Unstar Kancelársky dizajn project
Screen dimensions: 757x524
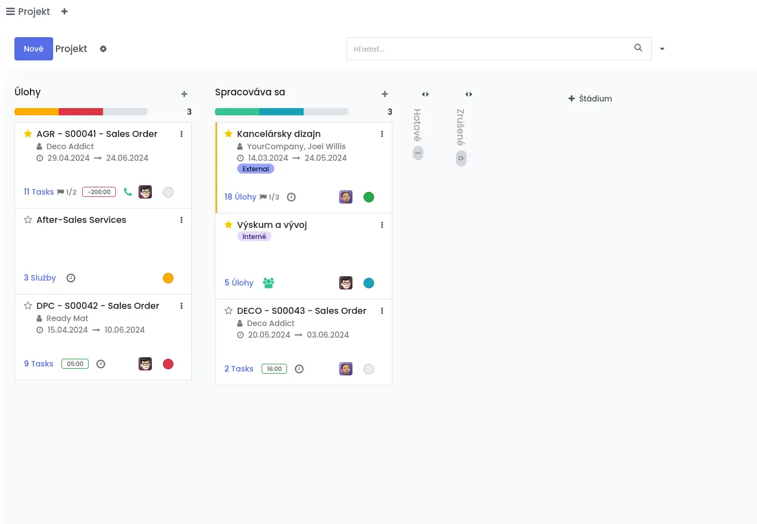(228, 134)
